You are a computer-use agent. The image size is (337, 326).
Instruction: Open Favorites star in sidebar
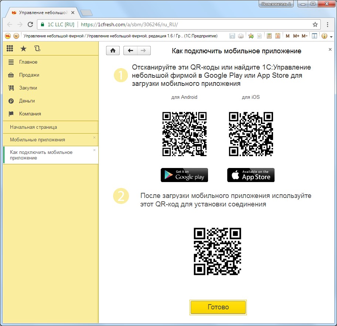23,48
